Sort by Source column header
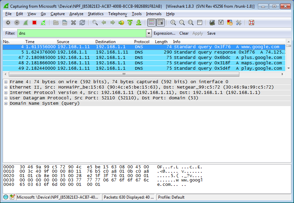Image resolution: width=294 pixels, height=203 pixels. [76, 41]
